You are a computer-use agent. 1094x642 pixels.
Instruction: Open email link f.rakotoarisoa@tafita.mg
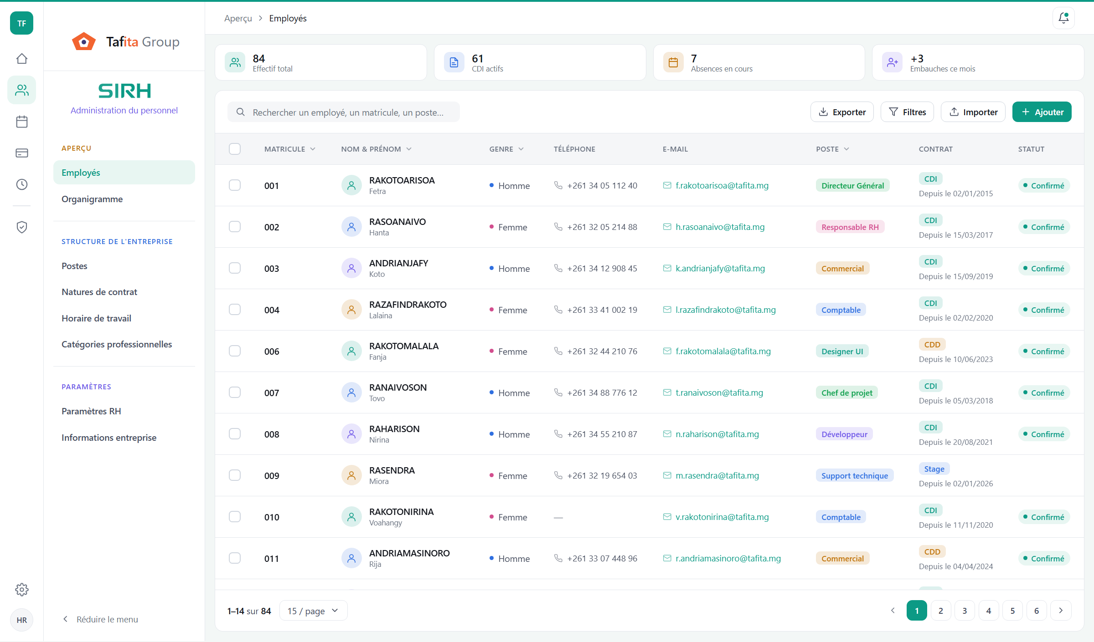[722, 185]
